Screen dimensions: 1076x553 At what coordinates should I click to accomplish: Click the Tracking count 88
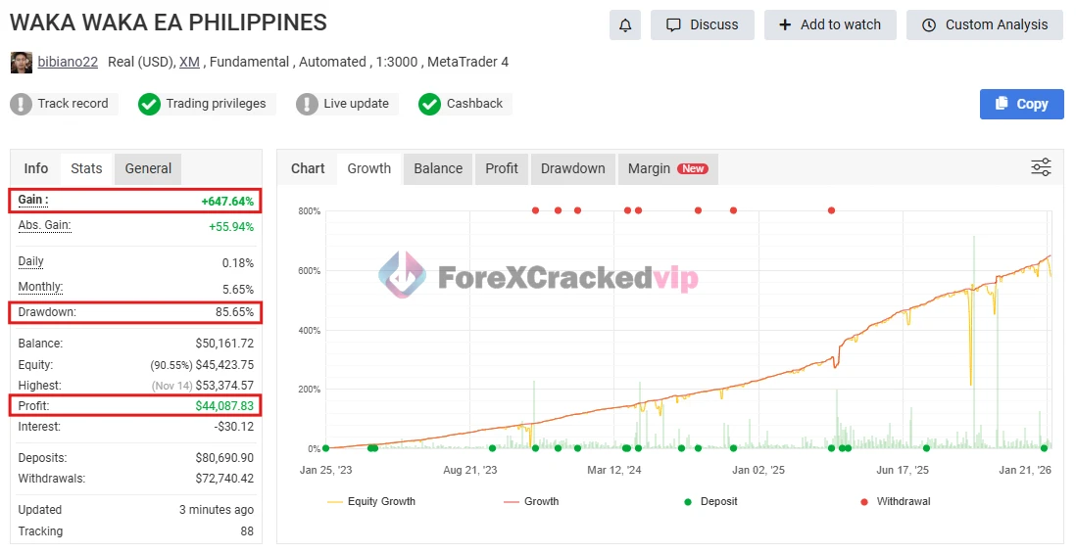[247, 531]
